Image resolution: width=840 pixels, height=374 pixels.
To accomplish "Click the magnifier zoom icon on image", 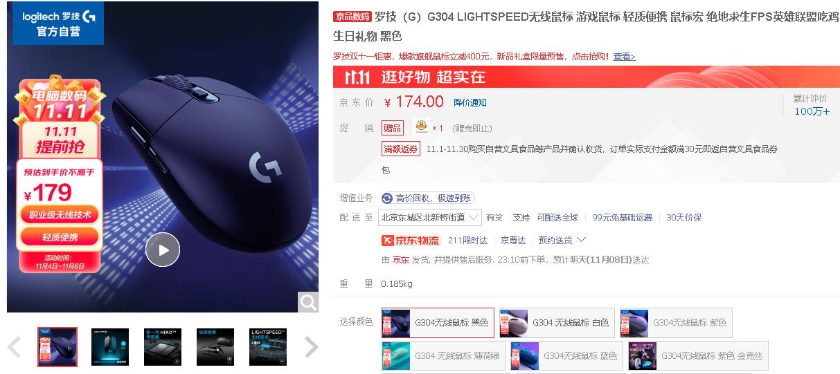I will [308, 302].
